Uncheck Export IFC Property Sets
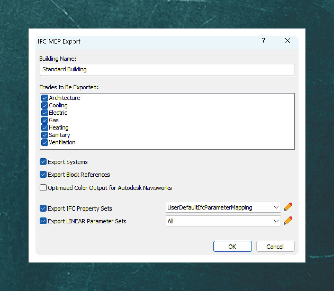This screenshot has width=334, height=291. coord(43,208)
